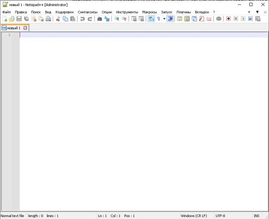The height and width of the screenshot is (219, 269).
Task: Expand the tab list down-arrow at top right
Action: click(257, 12)
